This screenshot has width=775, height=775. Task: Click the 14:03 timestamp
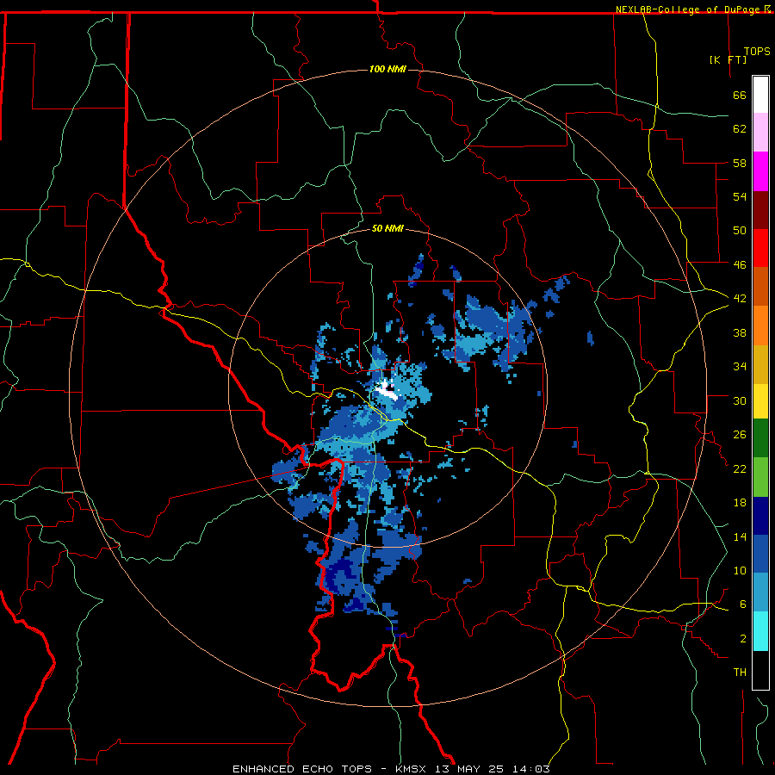pyautogui.click(x=530, y=769)
